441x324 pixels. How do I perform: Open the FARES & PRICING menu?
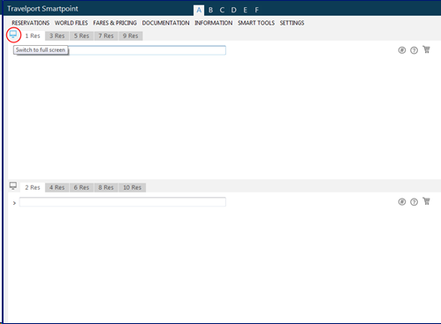point(115,23)
